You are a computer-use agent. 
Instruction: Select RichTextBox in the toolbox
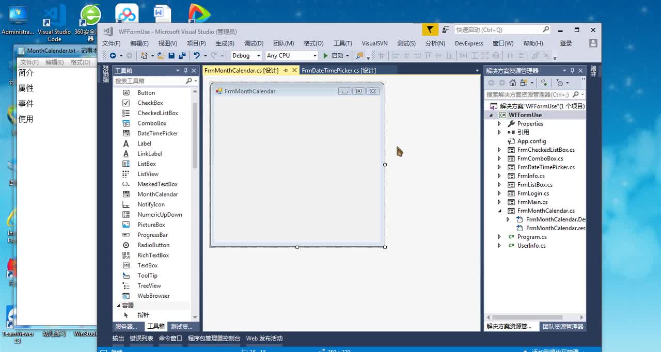click(x=153, y=255)
